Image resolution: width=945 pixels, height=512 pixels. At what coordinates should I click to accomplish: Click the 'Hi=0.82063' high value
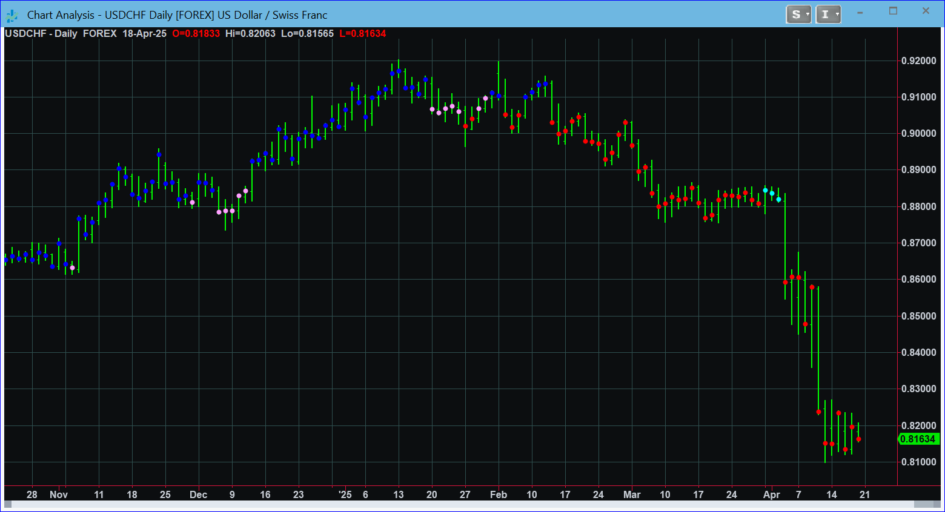click(250, 34)
